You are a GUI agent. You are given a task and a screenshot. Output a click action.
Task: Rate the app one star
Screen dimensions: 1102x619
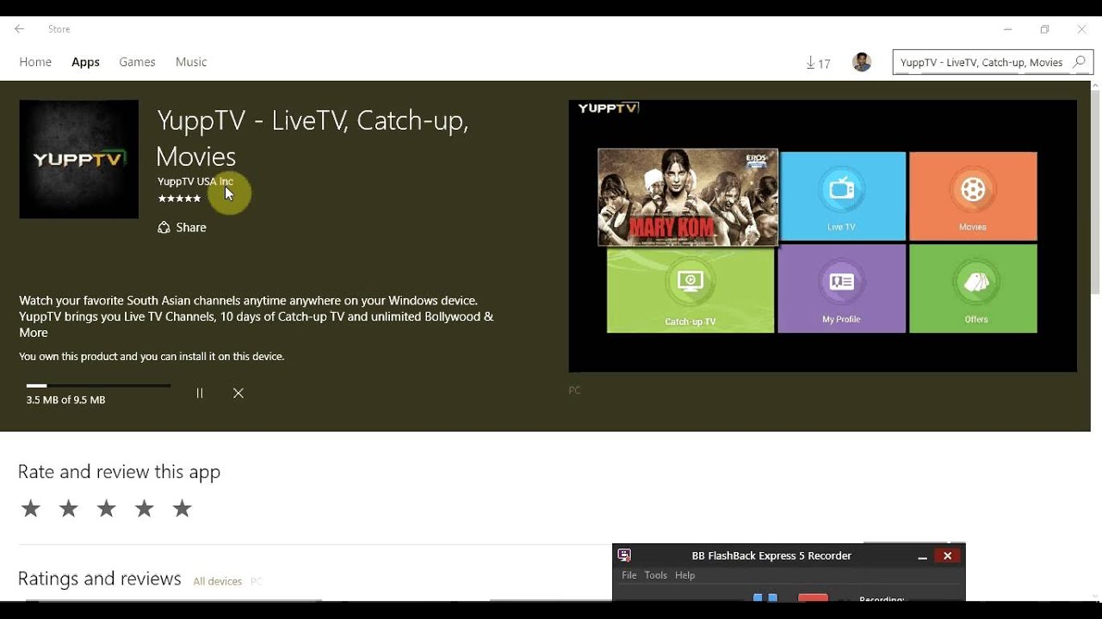pyautogui.click(x=31, y=509)
